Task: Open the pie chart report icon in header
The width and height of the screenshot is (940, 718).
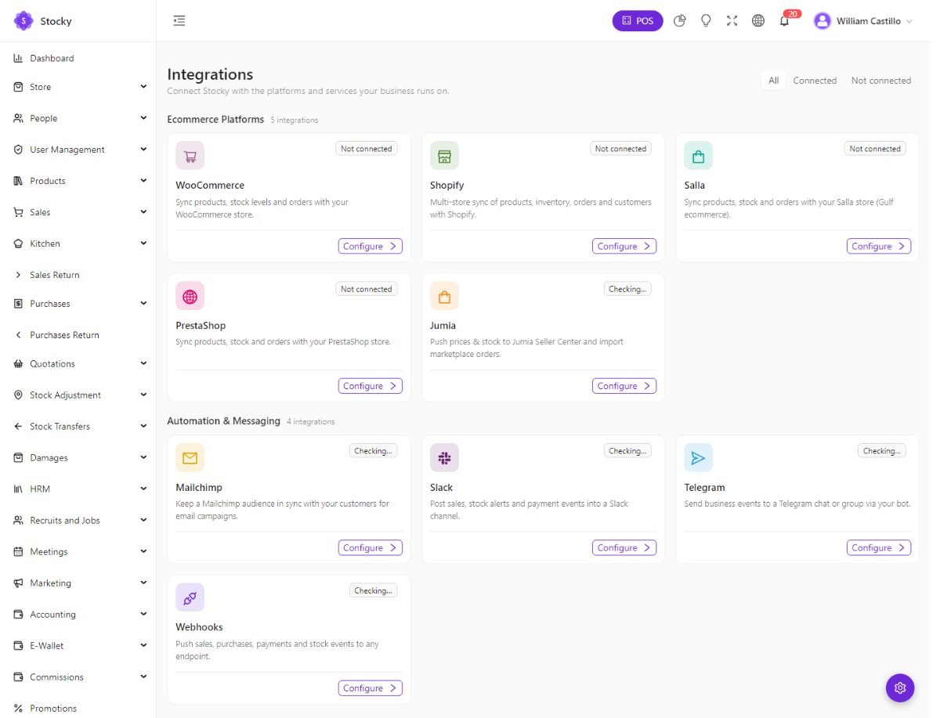Action: [x=680, y=21]
